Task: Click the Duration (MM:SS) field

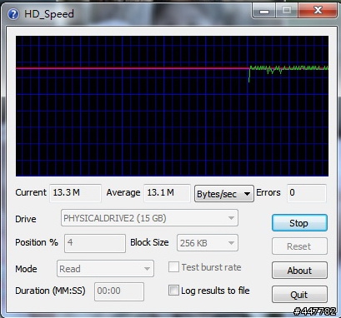Action: pos(119,291)
